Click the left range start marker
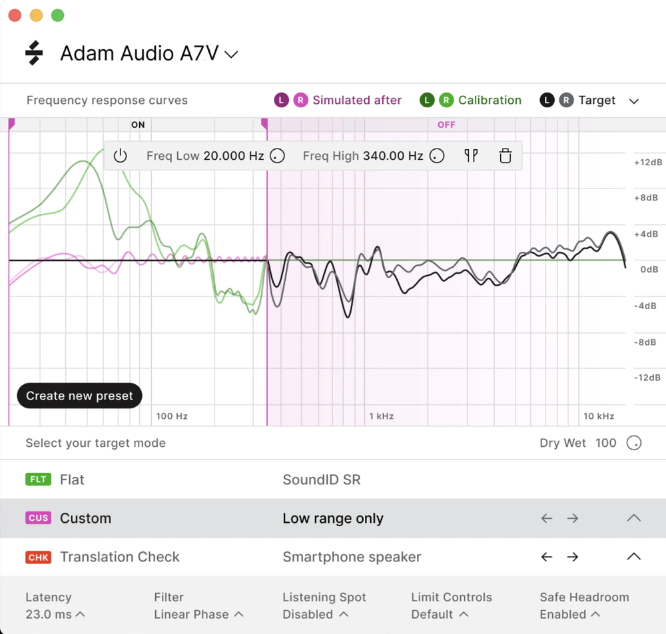This screenshot has width=666, height=634. [x=11, y=124]
